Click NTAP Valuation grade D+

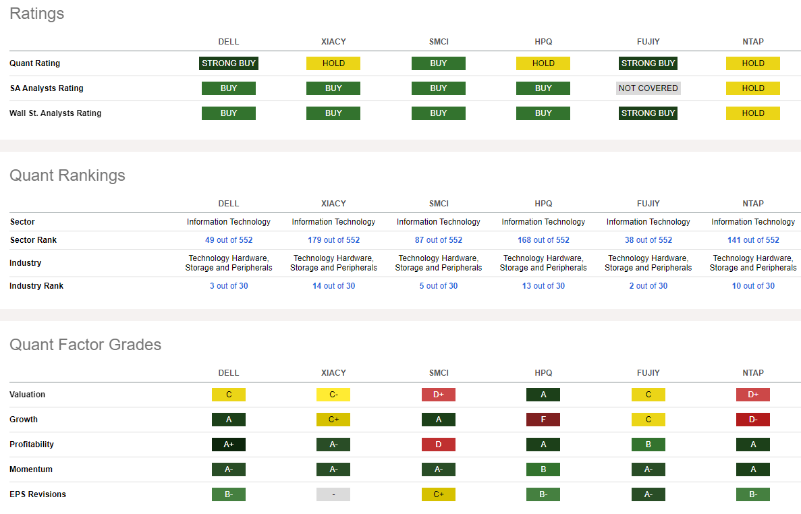753,395
